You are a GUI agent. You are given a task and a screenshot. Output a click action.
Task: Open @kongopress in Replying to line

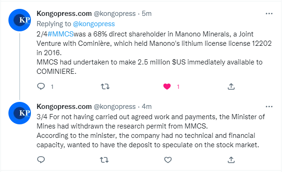(94, 24)
